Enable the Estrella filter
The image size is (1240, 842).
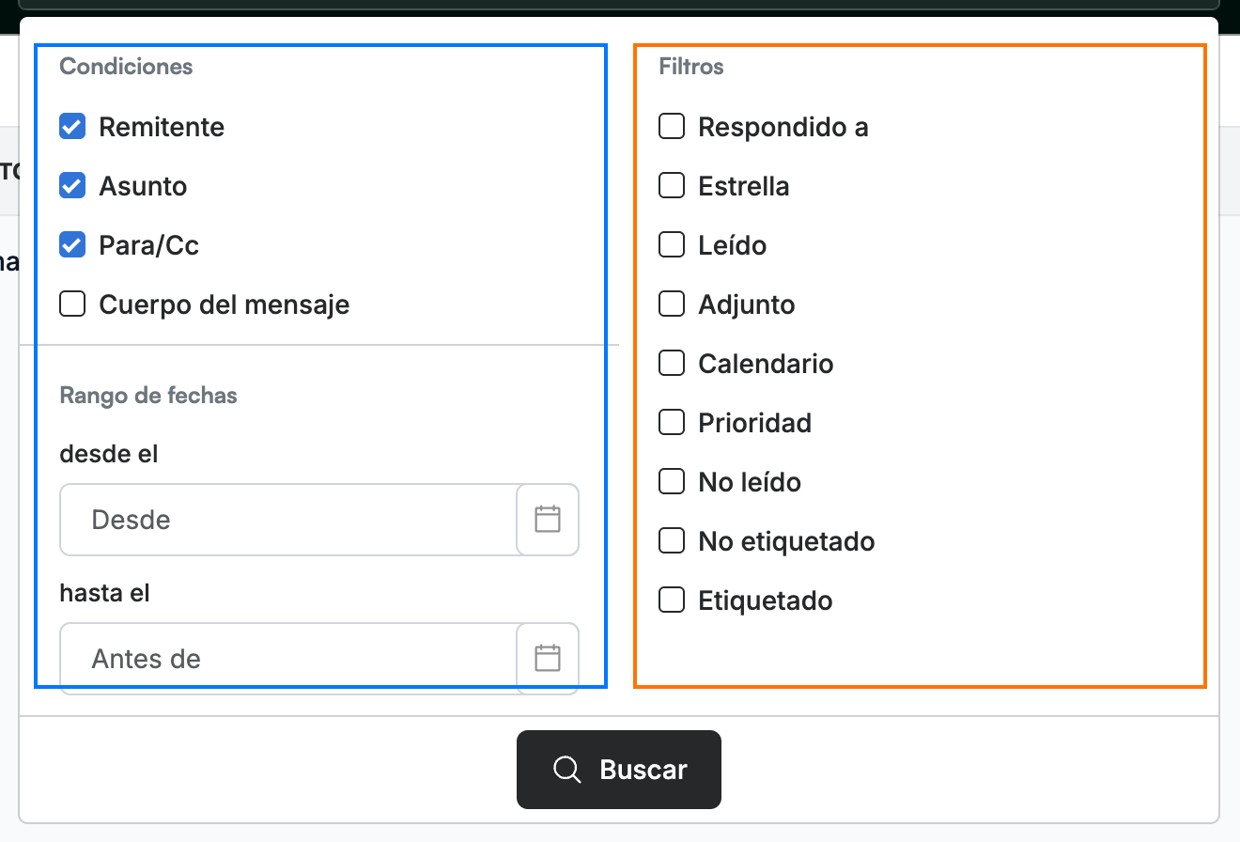tap(672, 186)
